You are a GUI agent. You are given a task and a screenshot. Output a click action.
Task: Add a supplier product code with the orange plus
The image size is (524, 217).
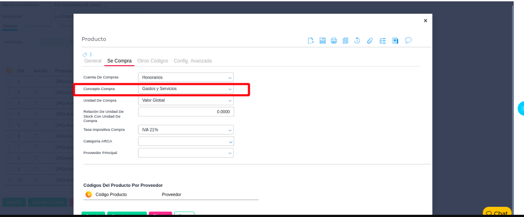[x=88, y=194]
